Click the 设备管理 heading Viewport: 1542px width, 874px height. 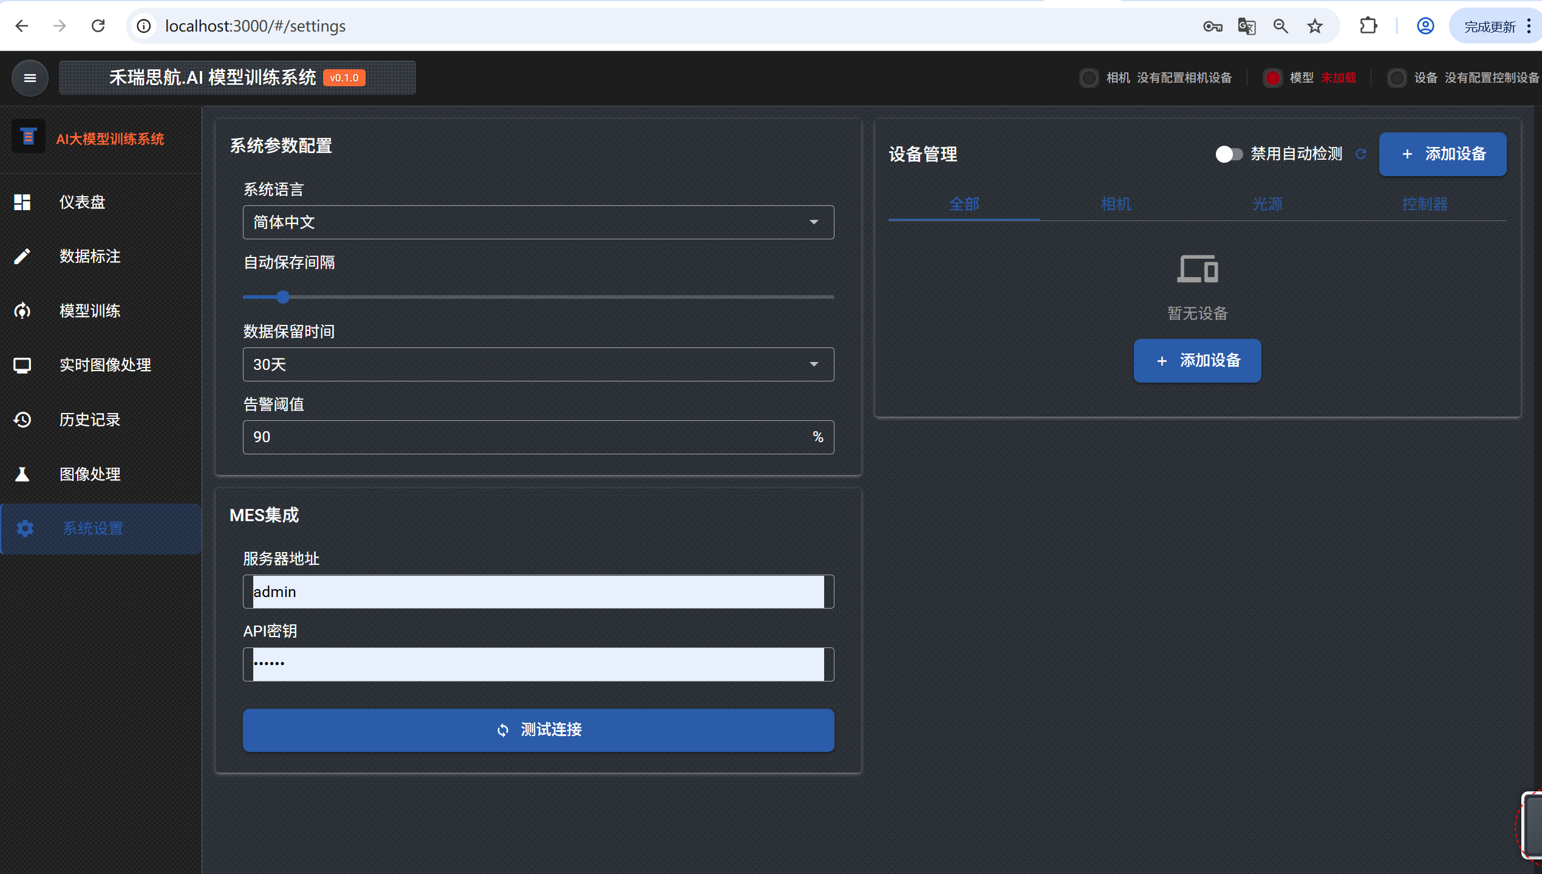click(923, 154)
